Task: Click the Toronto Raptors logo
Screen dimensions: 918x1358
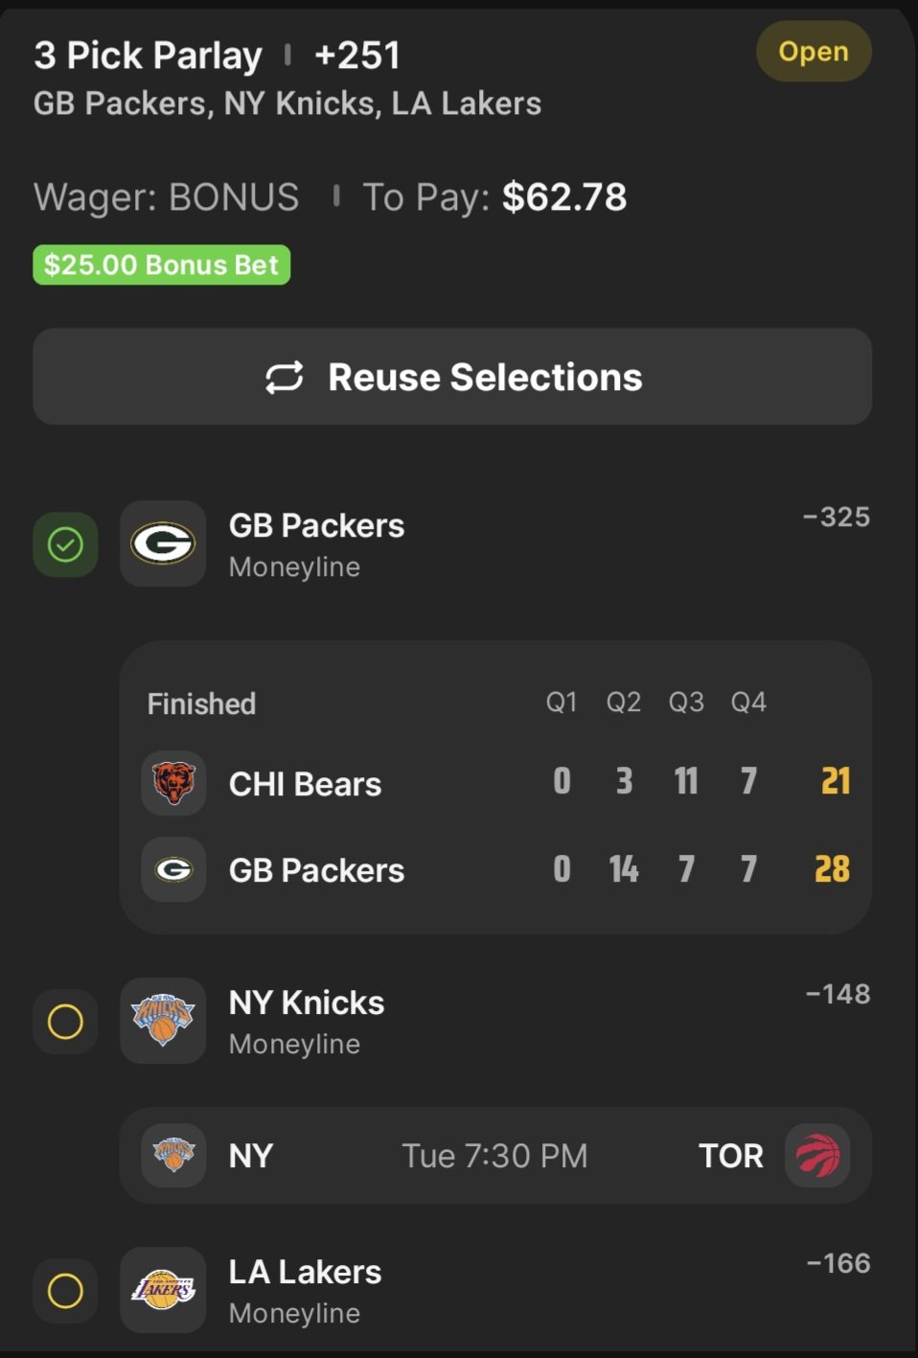Action: [x=817, y=1155]
